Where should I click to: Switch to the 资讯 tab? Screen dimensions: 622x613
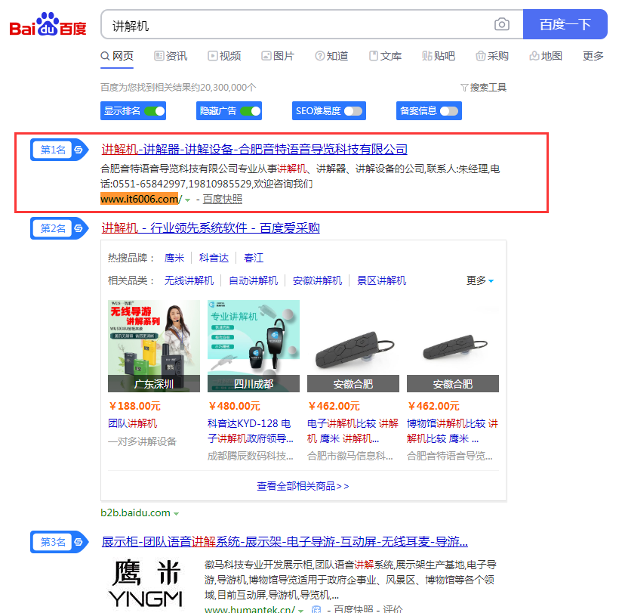[171, 56]
